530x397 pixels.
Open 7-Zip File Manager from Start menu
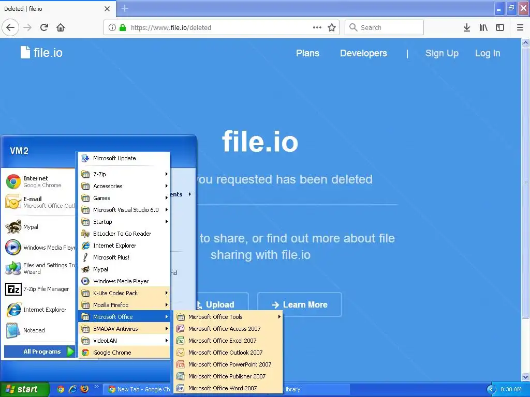pos(39,289)
